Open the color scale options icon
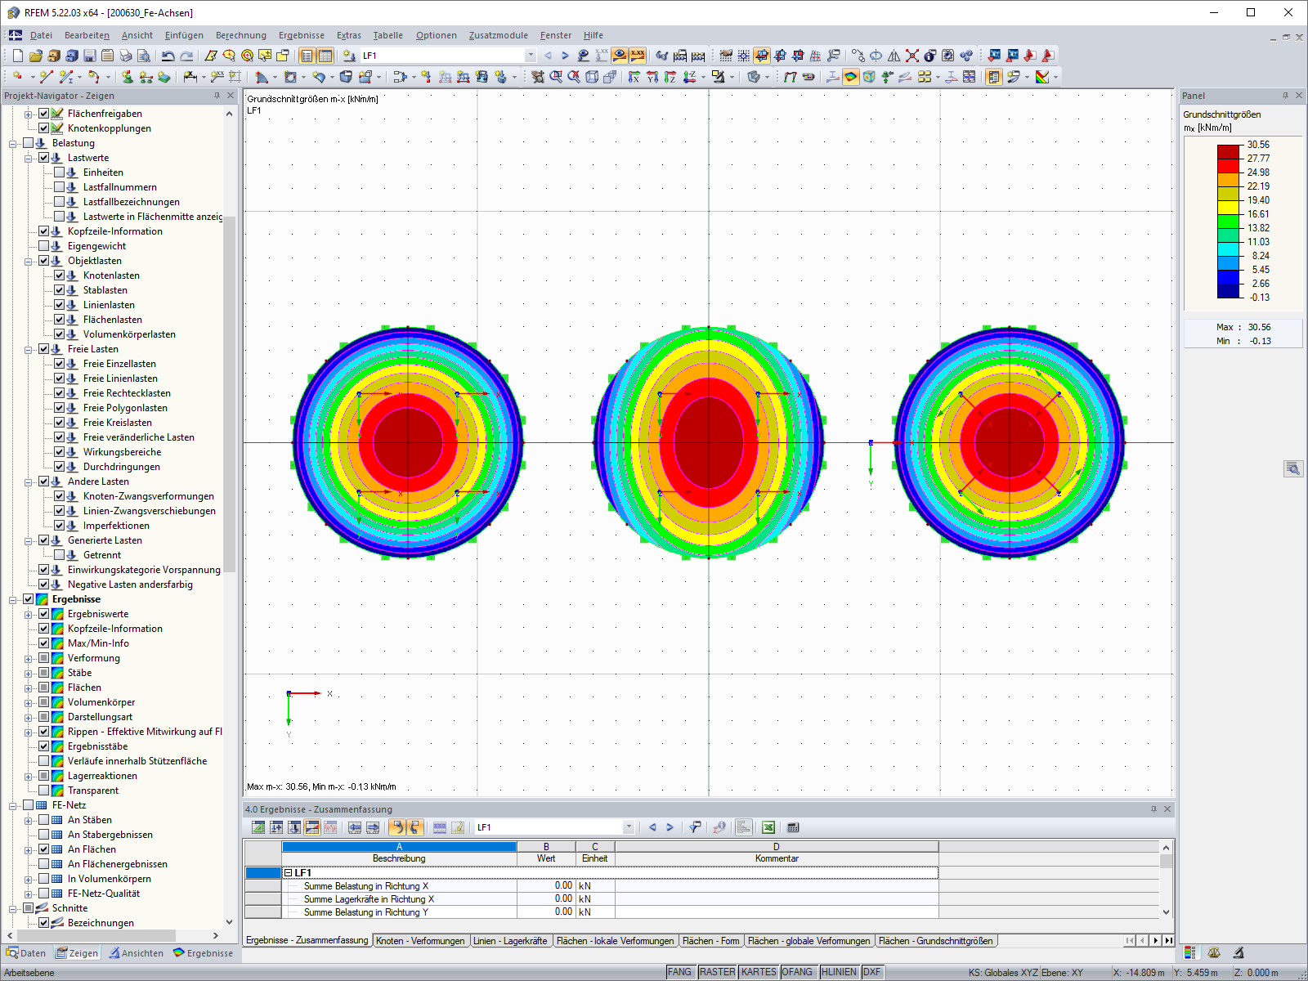Image resolution: width=1308 pixels, height=981 pixels. [1042, 77]
